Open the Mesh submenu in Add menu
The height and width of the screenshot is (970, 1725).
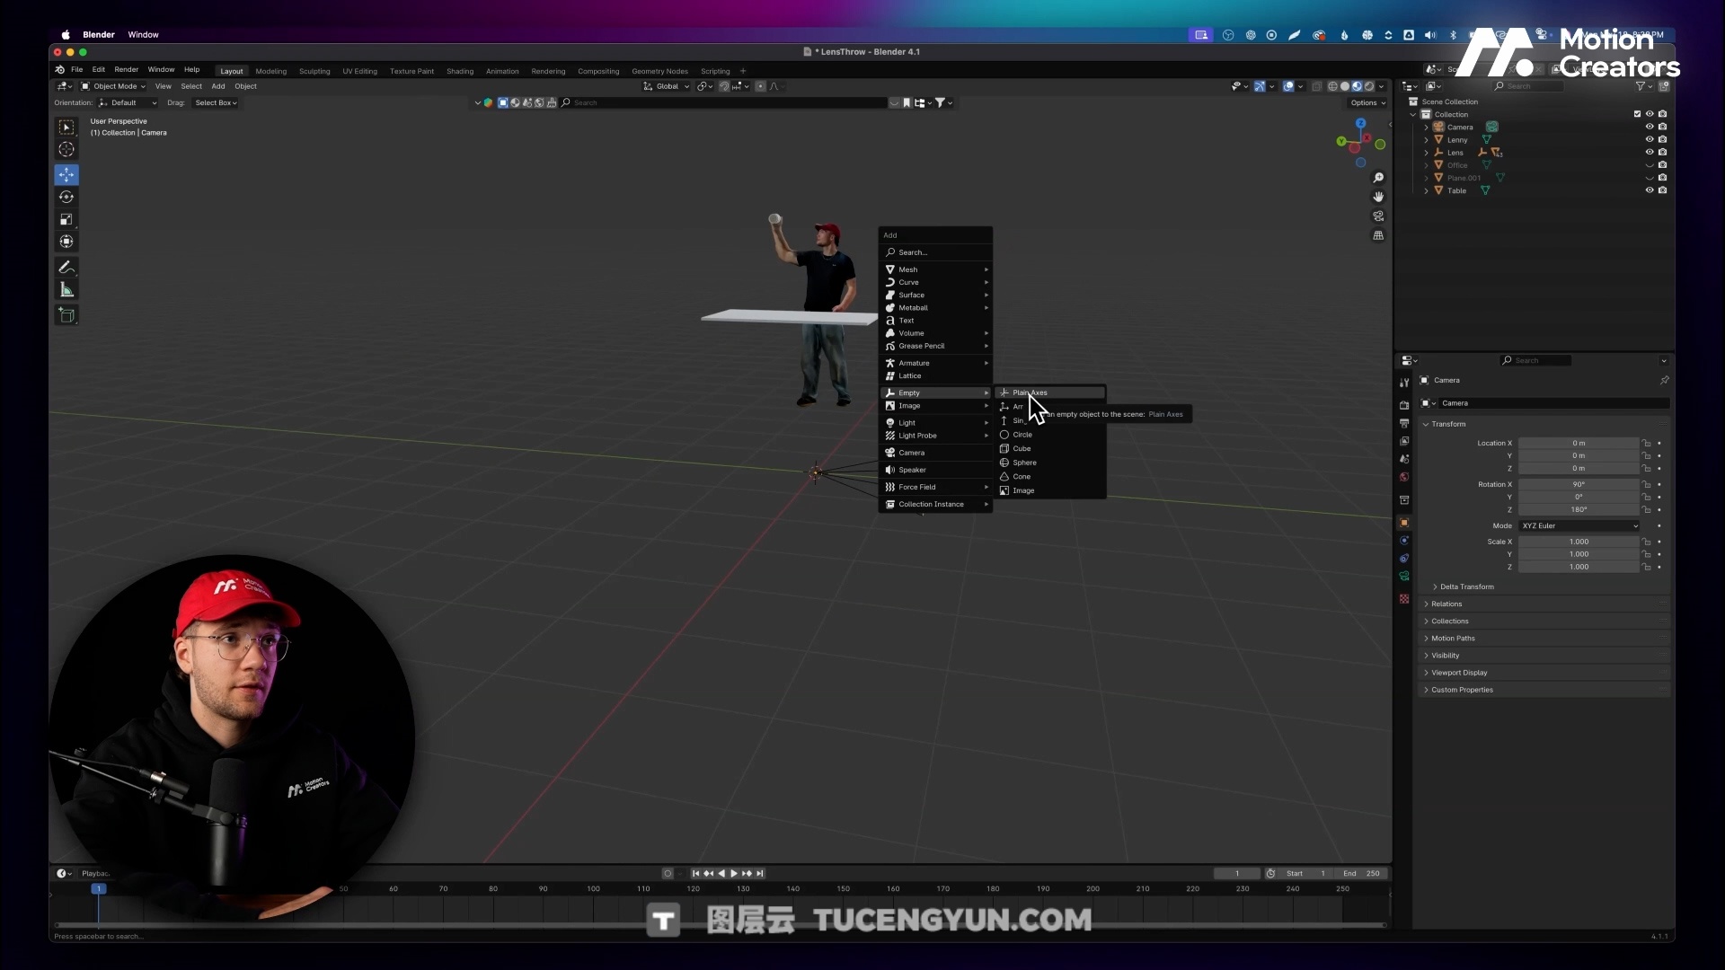(935, 269)
